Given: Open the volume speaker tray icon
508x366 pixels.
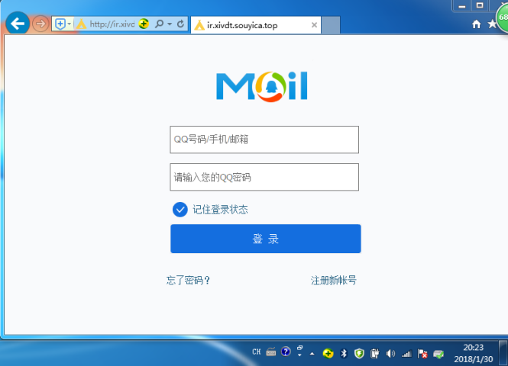Looking at the screenshot, I should [x=390, y=354].
